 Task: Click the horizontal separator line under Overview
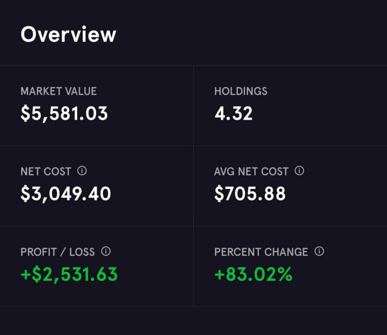point(193,65)
